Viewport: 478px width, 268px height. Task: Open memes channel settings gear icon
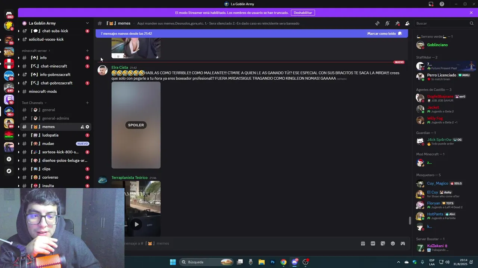tap(87, 127)
